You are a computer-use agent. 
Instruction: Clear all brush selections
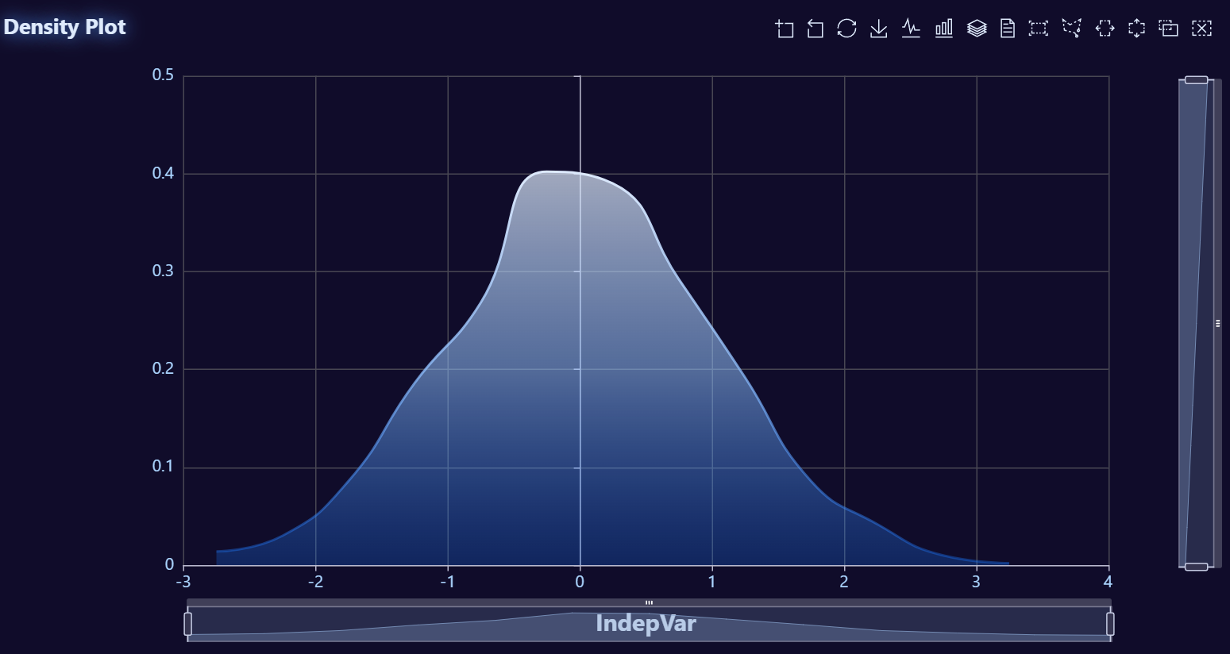click(x=1202, y=29)
